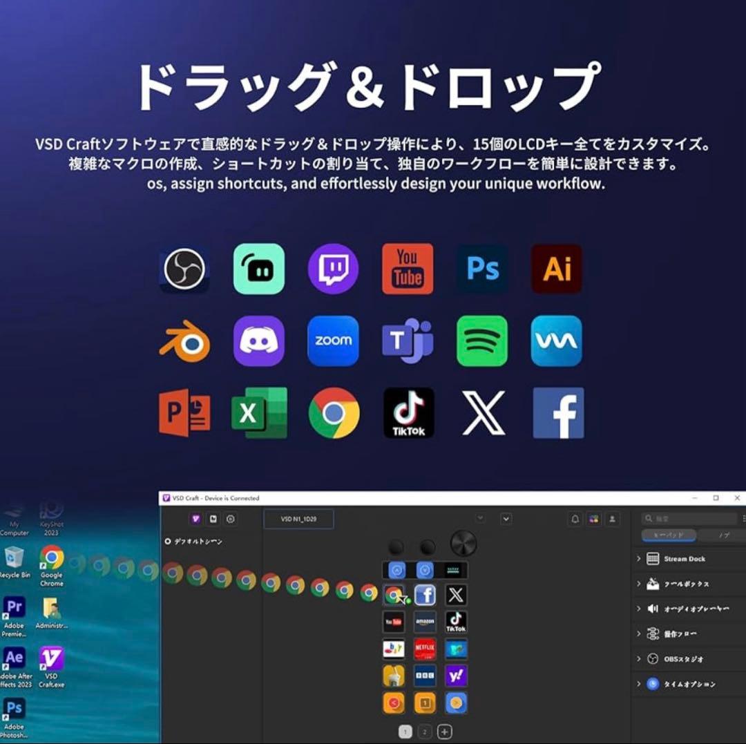Screen dimensions: 746x744
Task: Click the second small knob on the device preview
Action: (x=428, y=547)
